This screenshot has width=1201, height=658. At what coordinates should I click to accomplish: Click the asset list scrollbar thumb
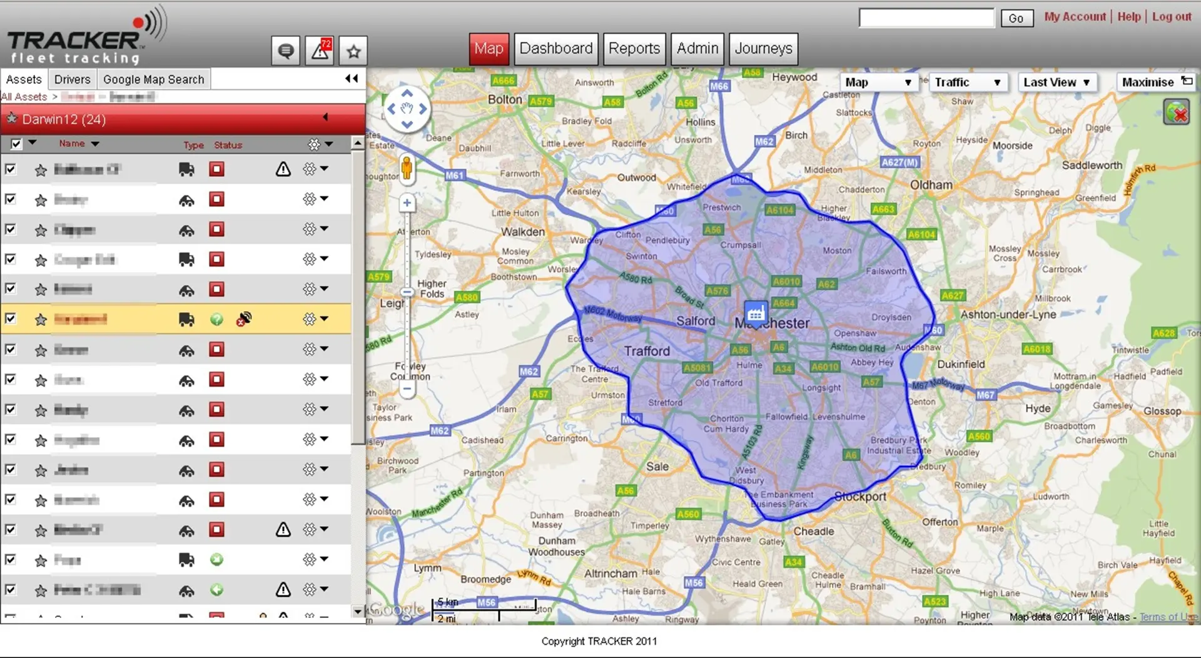click(x=358, y=297)
